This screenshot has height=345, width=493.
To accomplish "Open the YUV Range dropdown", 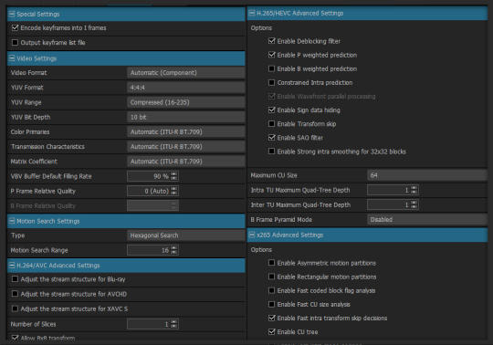I will click(x=186, y=102).
